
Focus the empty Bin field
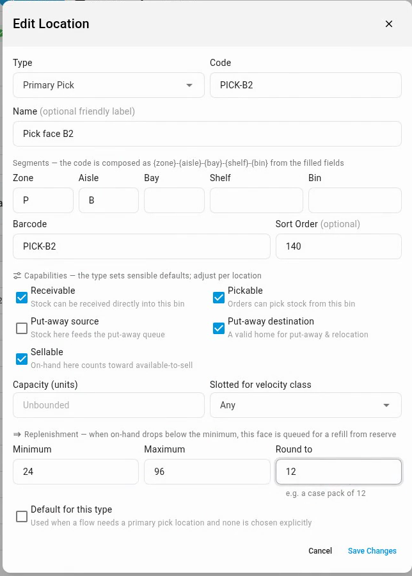(x=354, y=200)
